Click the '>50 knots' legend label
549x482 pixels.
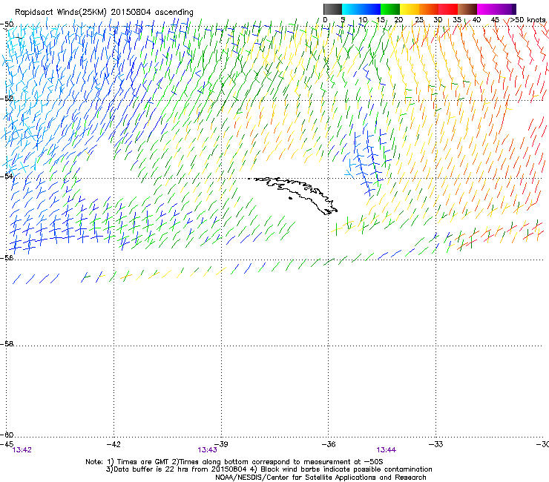click(x=528, y=20)
